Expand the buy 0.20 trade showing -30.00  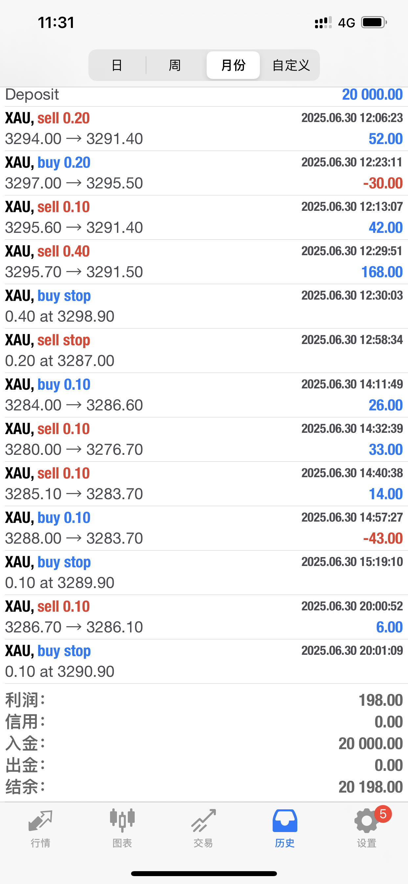click(204, 173)
